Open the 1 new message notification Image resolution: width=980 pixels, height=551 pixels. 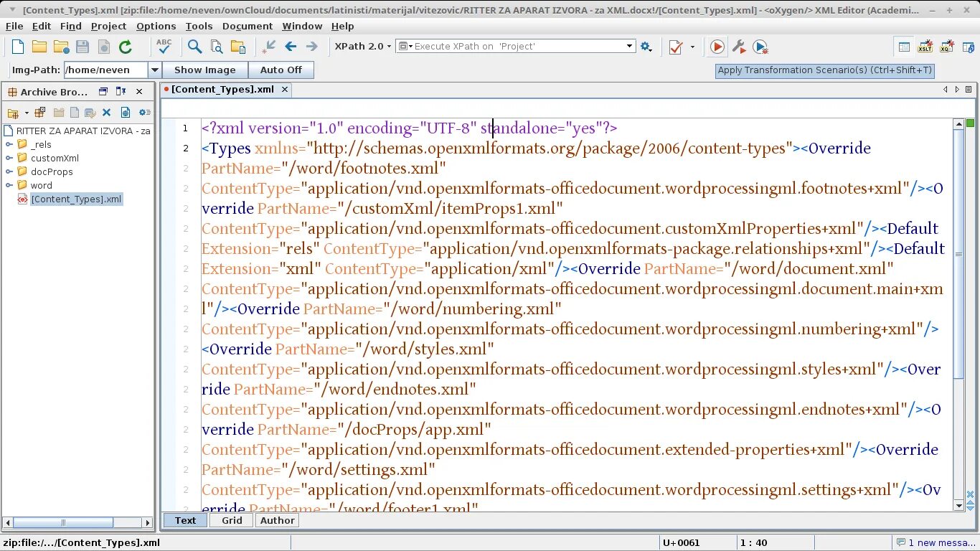[x=935, y=542]
